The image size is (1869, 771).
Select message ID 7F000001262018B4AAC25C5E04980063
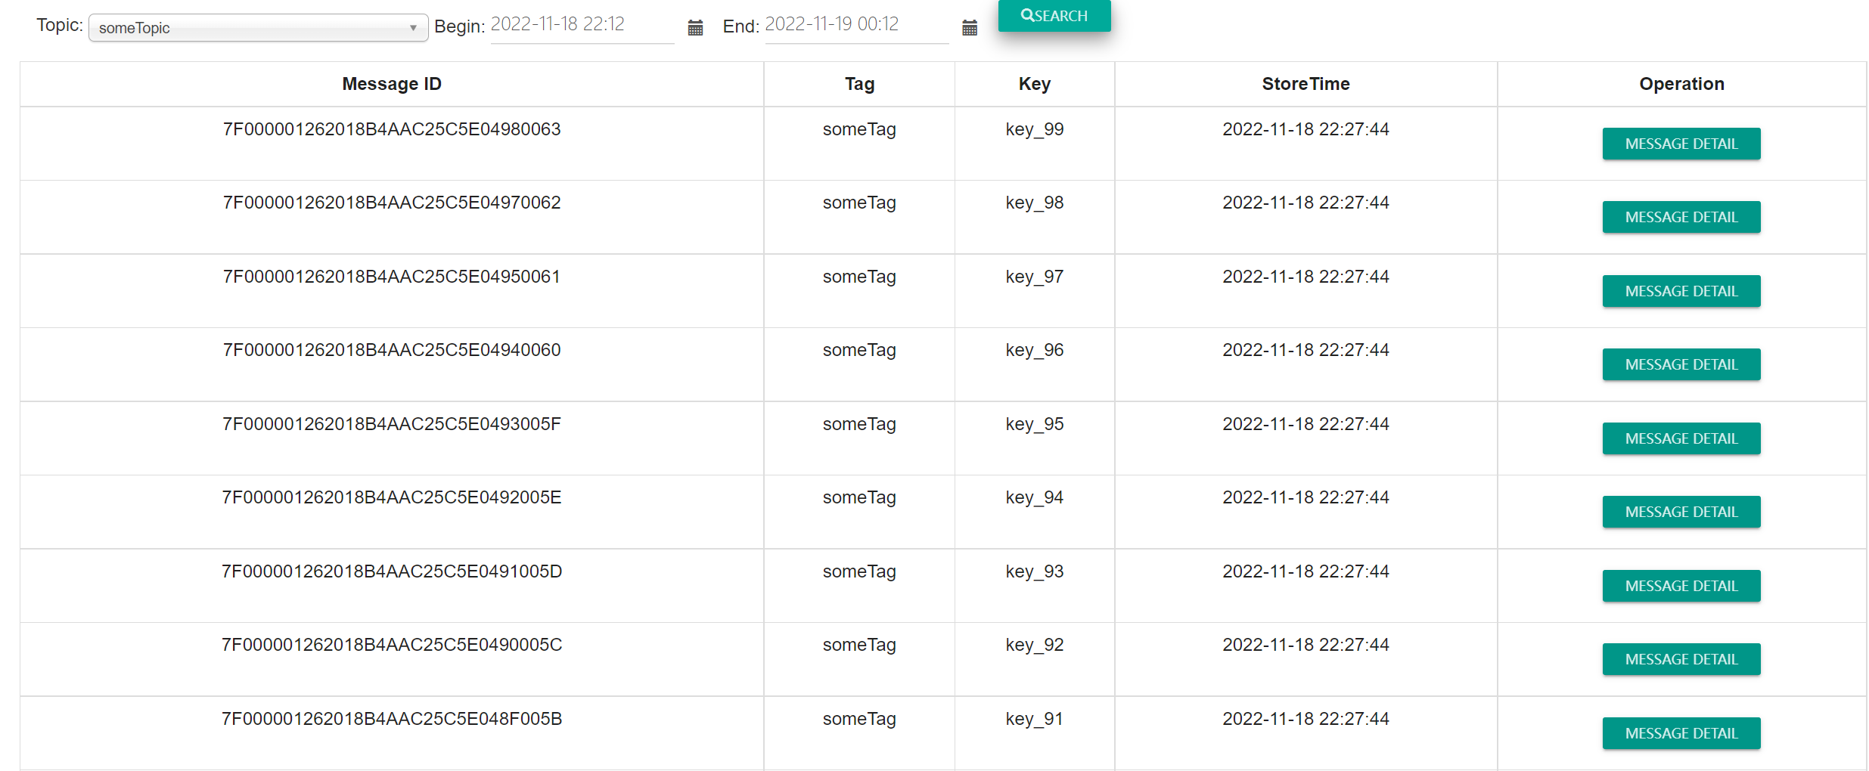tap(392, 129)
